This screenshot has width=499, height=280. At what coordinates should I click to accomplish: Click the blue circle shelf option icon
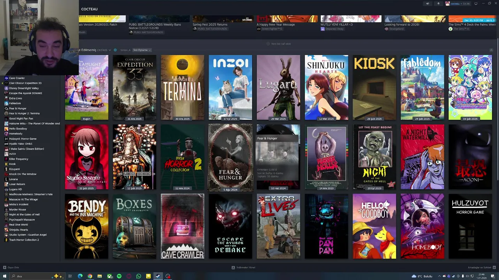click(115, 50)
